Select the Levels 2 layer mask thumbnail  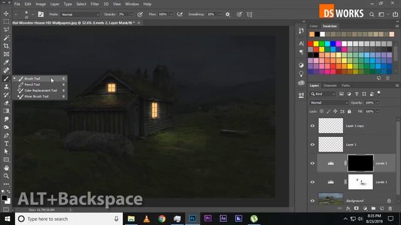coord(360,163)
